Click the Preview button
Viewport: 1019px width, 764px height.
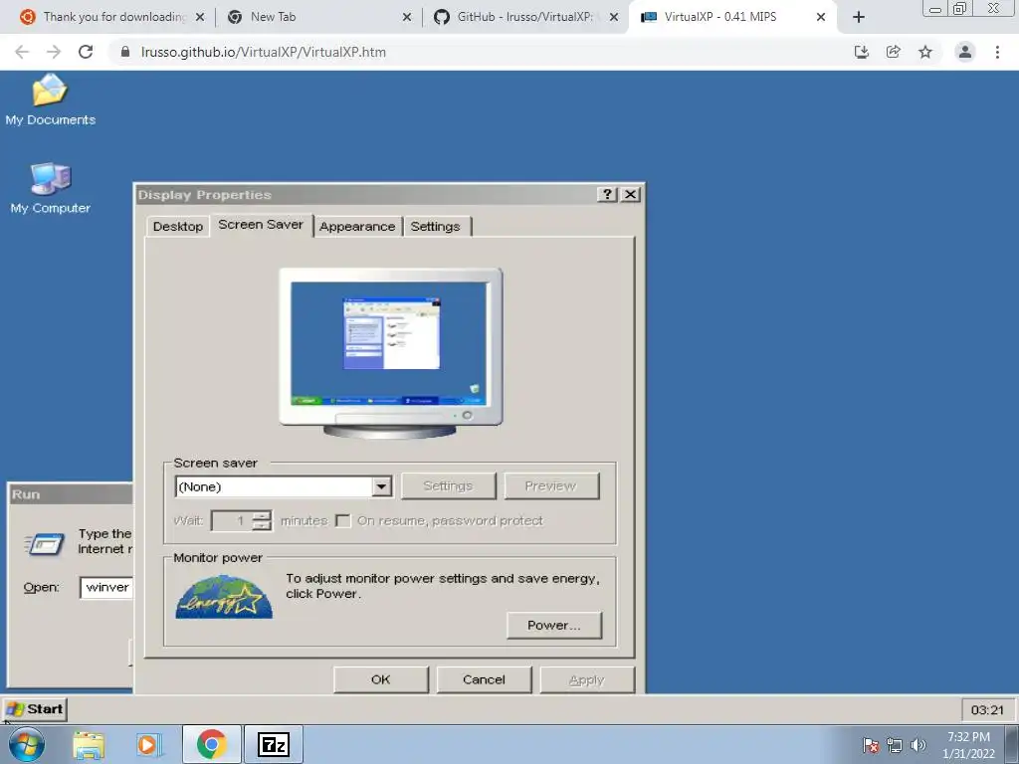pos(551,485)
